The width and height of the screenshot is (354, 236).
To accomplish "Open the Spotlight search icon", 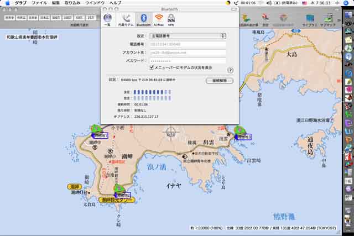I will click(346, 3).
